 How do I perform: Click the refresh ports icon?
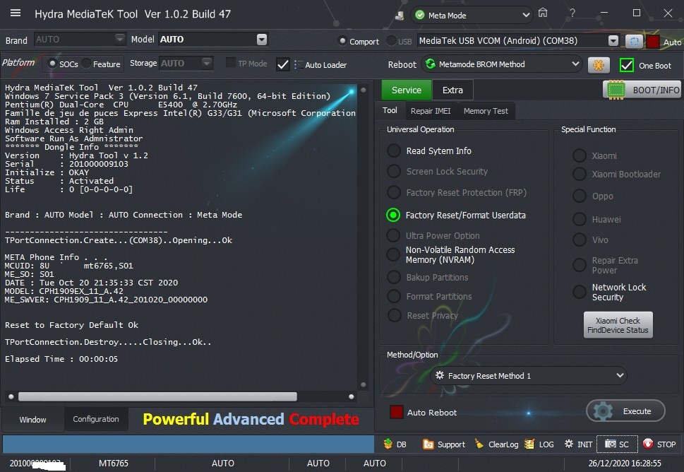pos(634,42)
